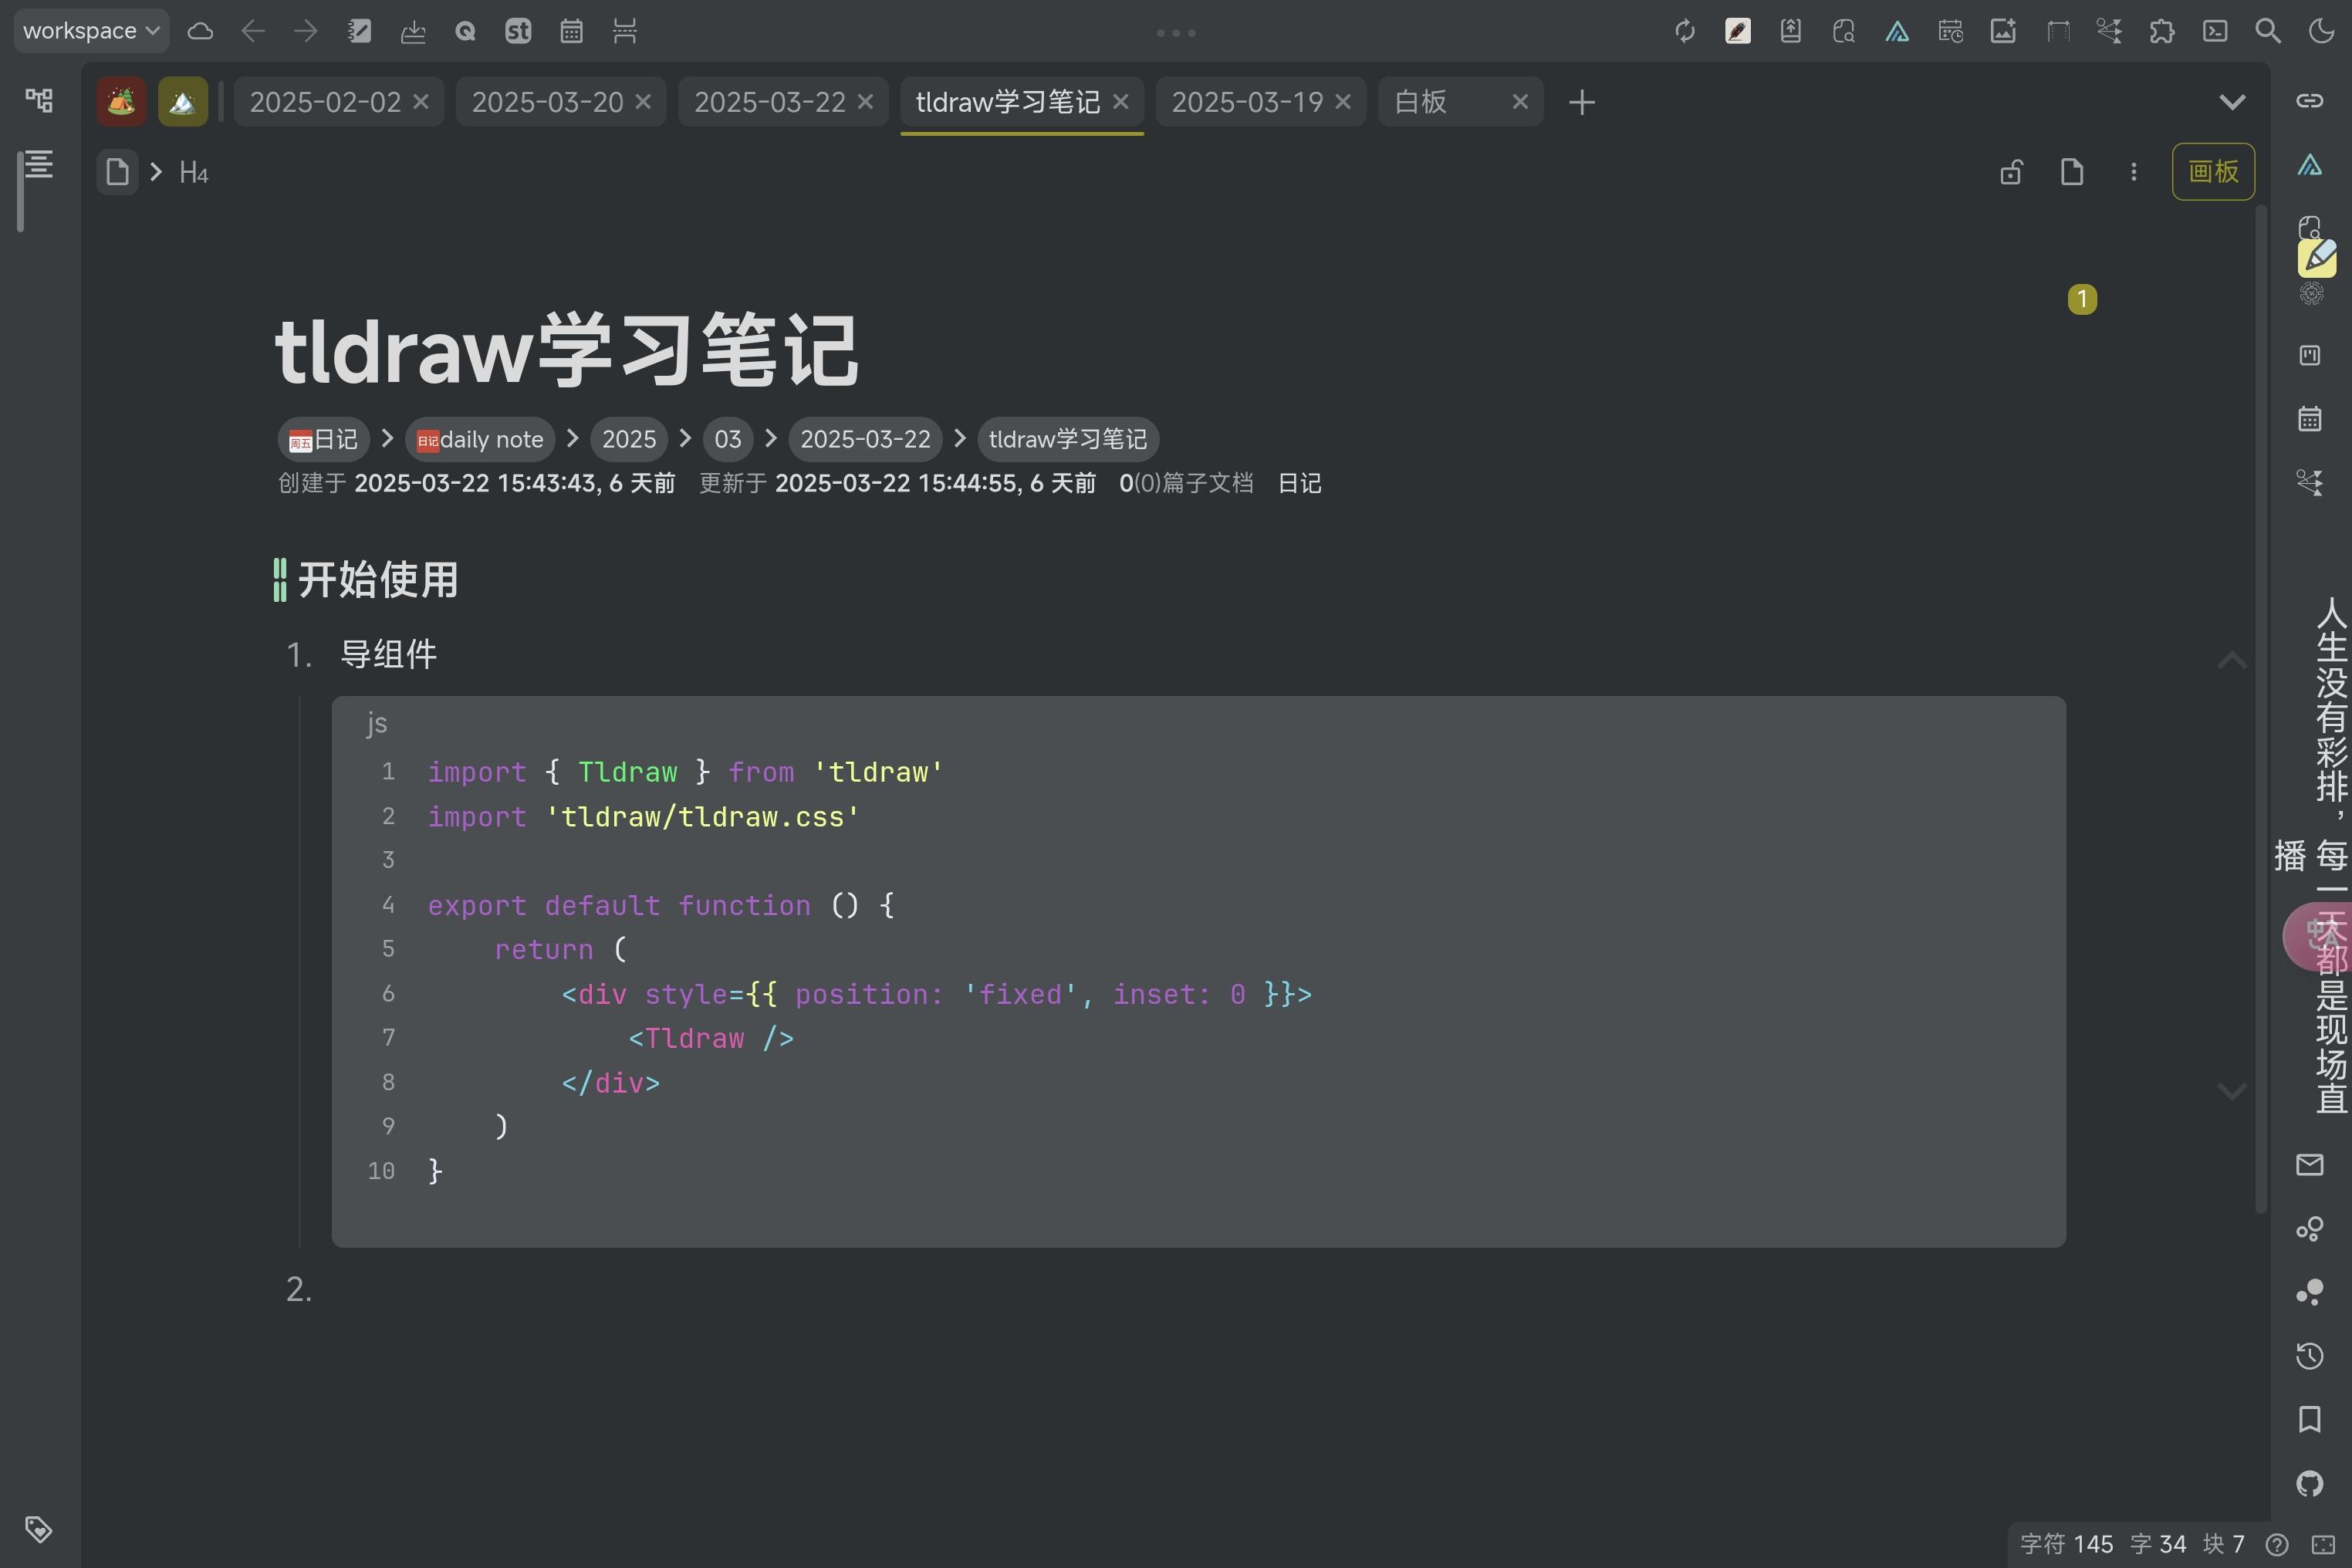Open the file tree panel icon
The width and height of the screenshot is (2352, 1568).
point(39,100)
